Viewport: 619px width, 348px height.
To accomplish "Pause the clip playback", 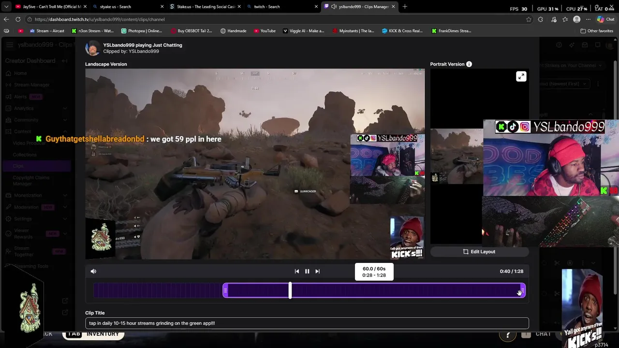I will coord(307,271).
